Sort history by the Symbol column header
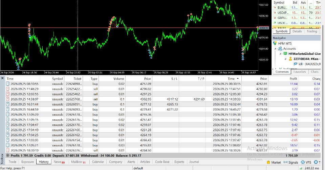This screenshot has height=170, width=325. click(52, 79)
